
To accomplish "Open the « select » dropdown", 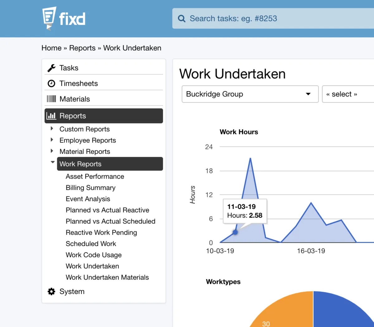I will coord(348,94).
